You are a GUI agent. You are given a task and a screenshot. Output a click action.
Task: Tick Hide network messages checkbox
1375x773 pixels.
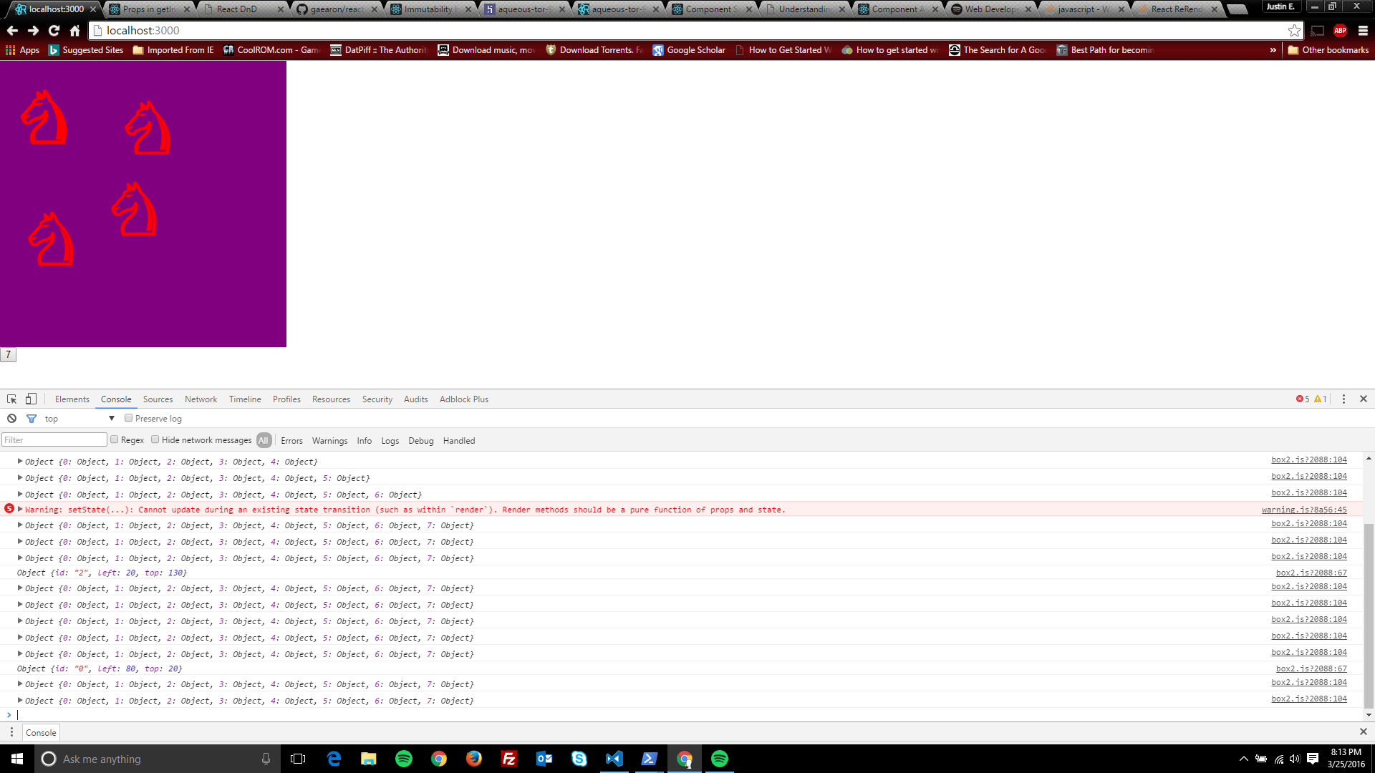(155, 439)
